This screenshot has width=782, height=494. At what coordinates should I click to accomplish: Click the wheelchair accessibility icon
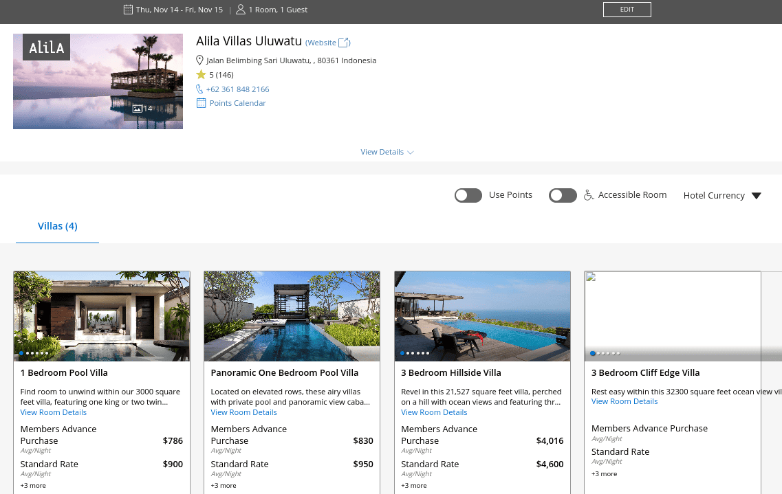tap(589, 194)
